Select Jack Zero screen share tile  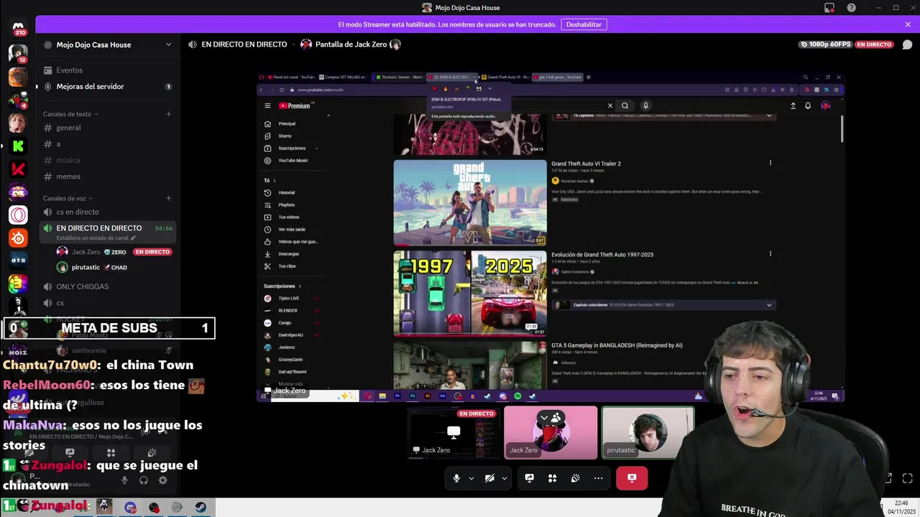point(454,432)
